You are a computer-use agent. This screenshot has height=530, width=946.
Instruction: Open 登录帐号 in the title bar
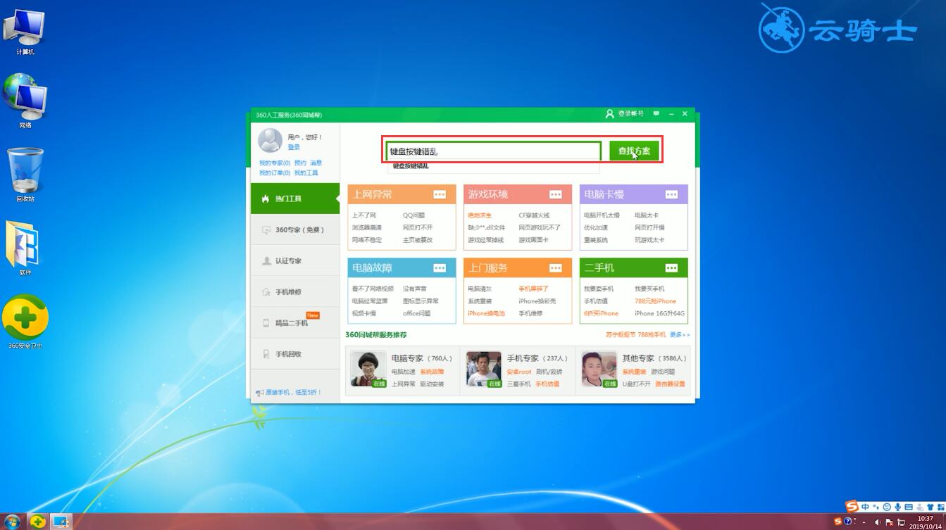pos(625,113)
